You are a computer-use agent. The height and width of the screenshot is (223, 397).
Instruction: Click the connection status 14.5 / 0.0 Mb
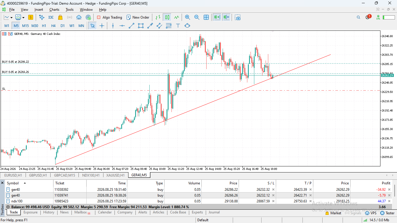coord(377,220)
